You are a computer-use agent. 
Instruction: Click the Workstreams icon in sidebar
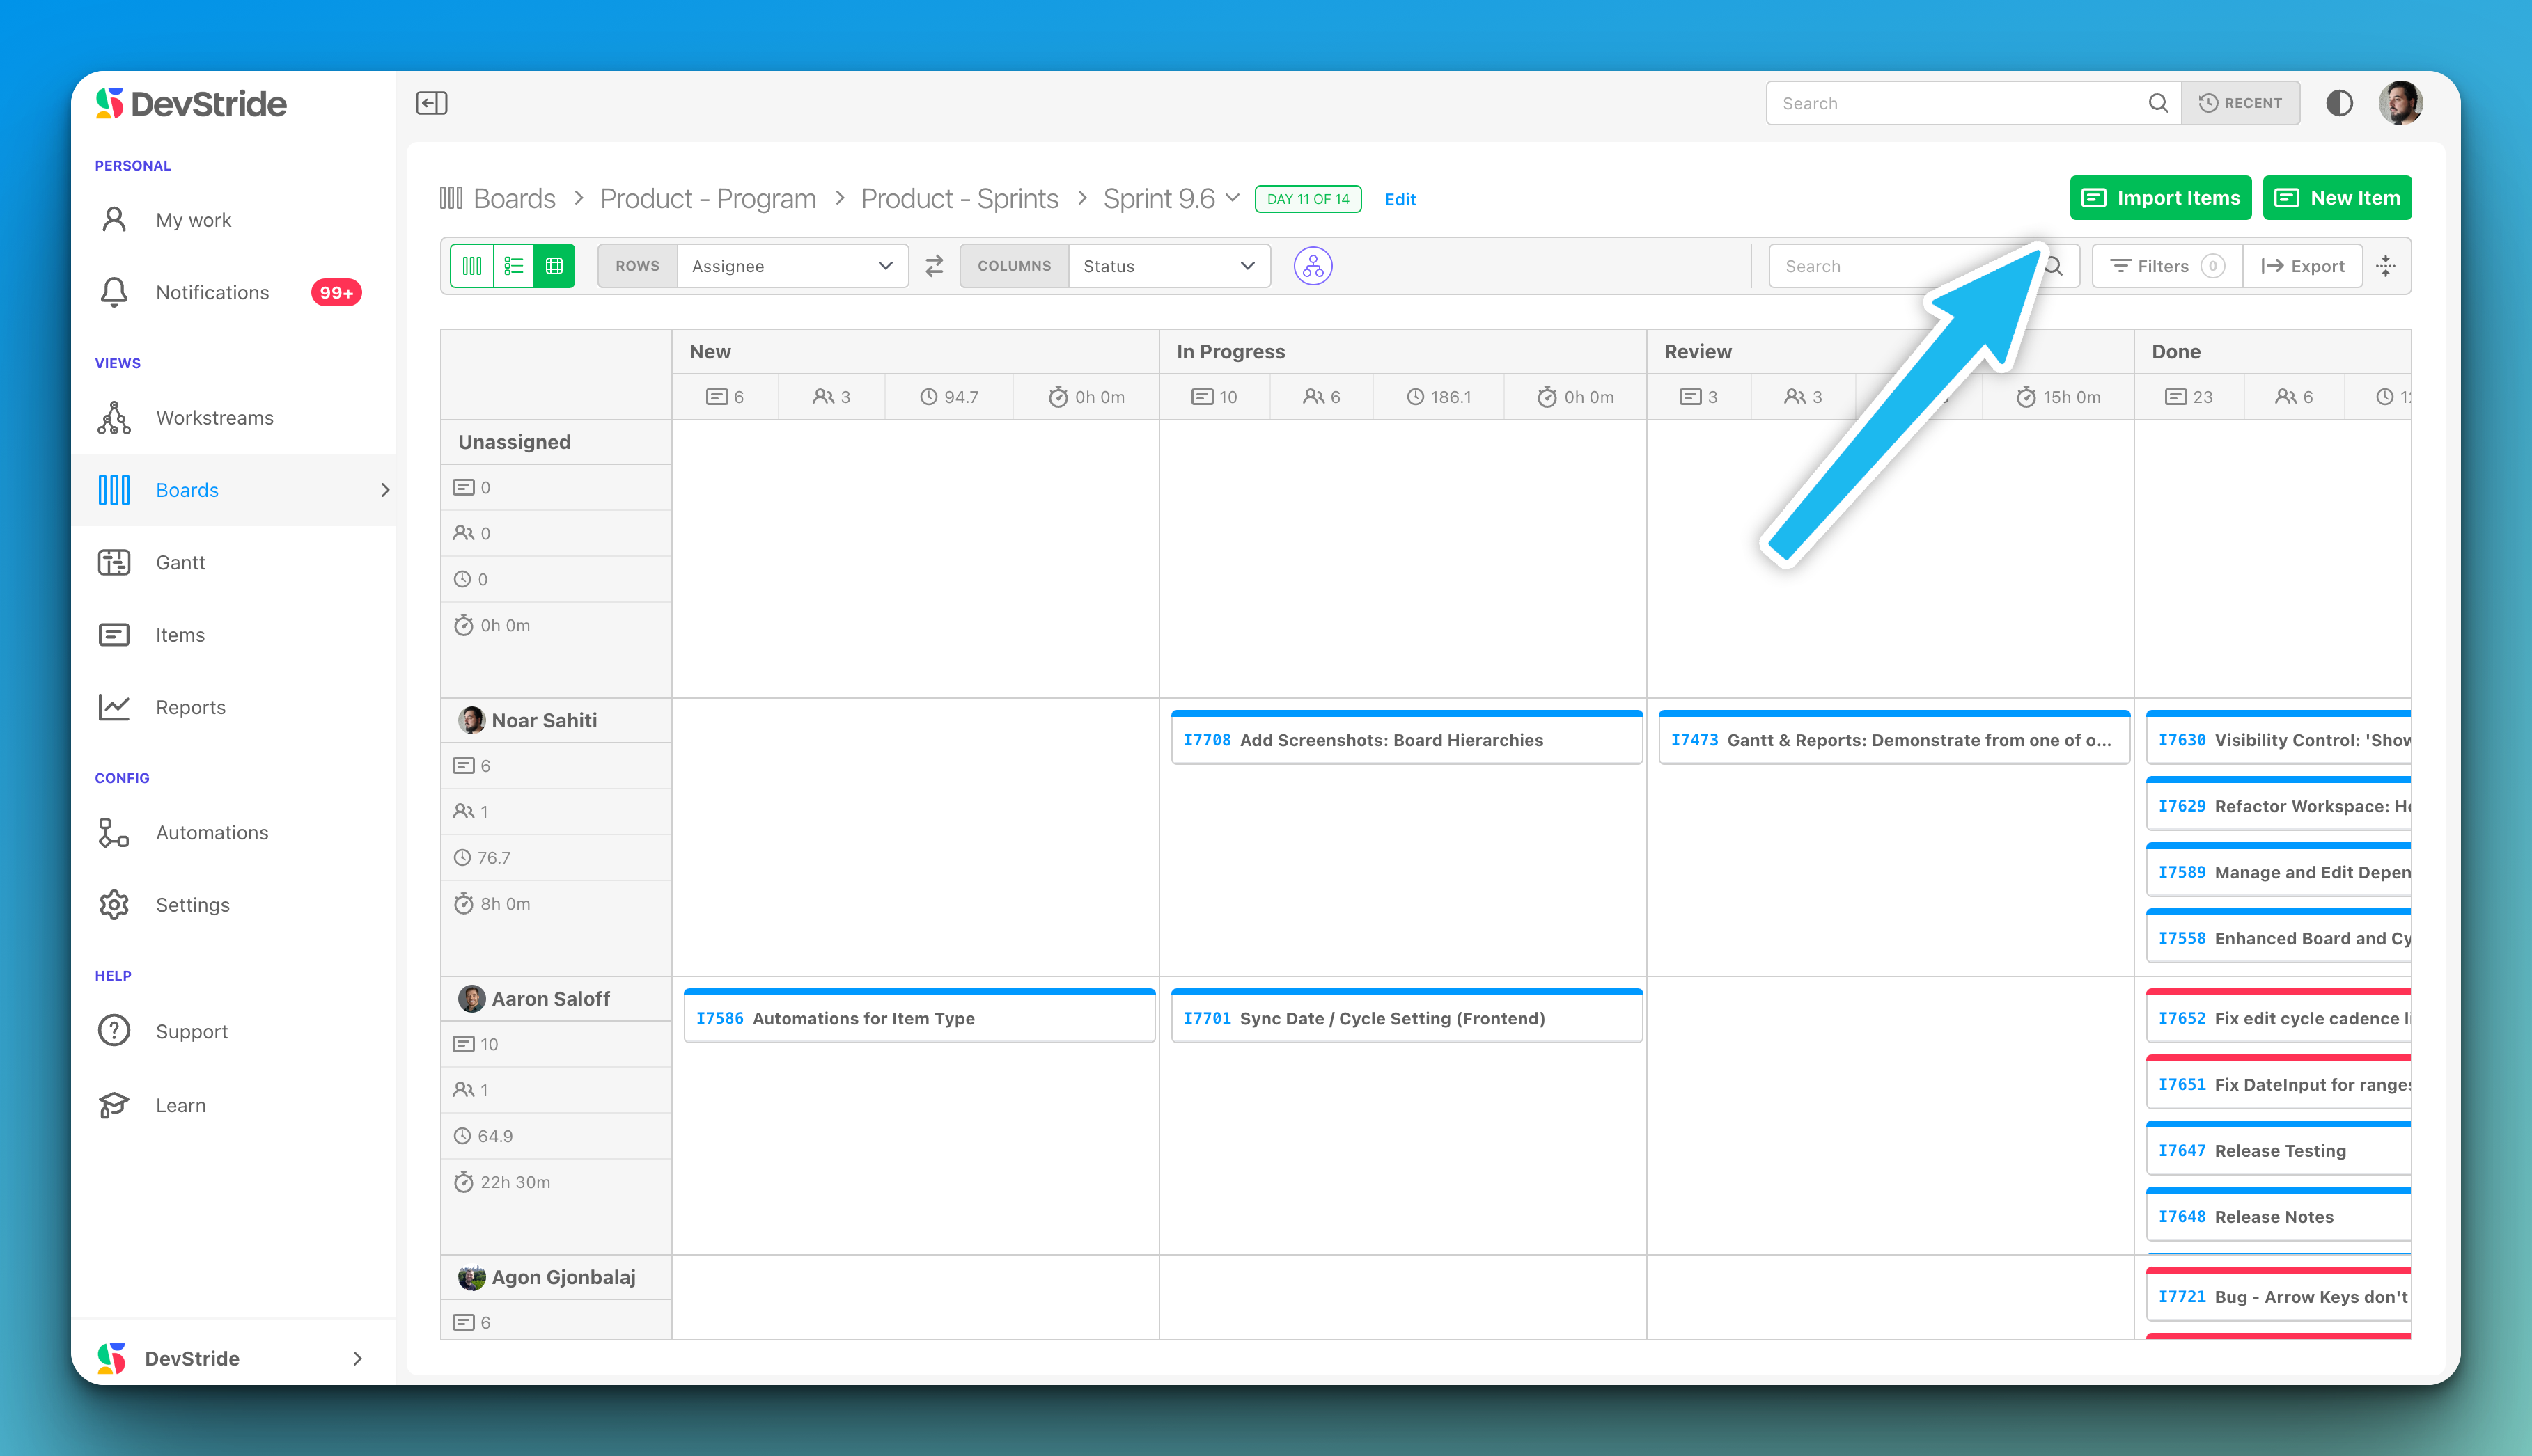pos(116,417)
